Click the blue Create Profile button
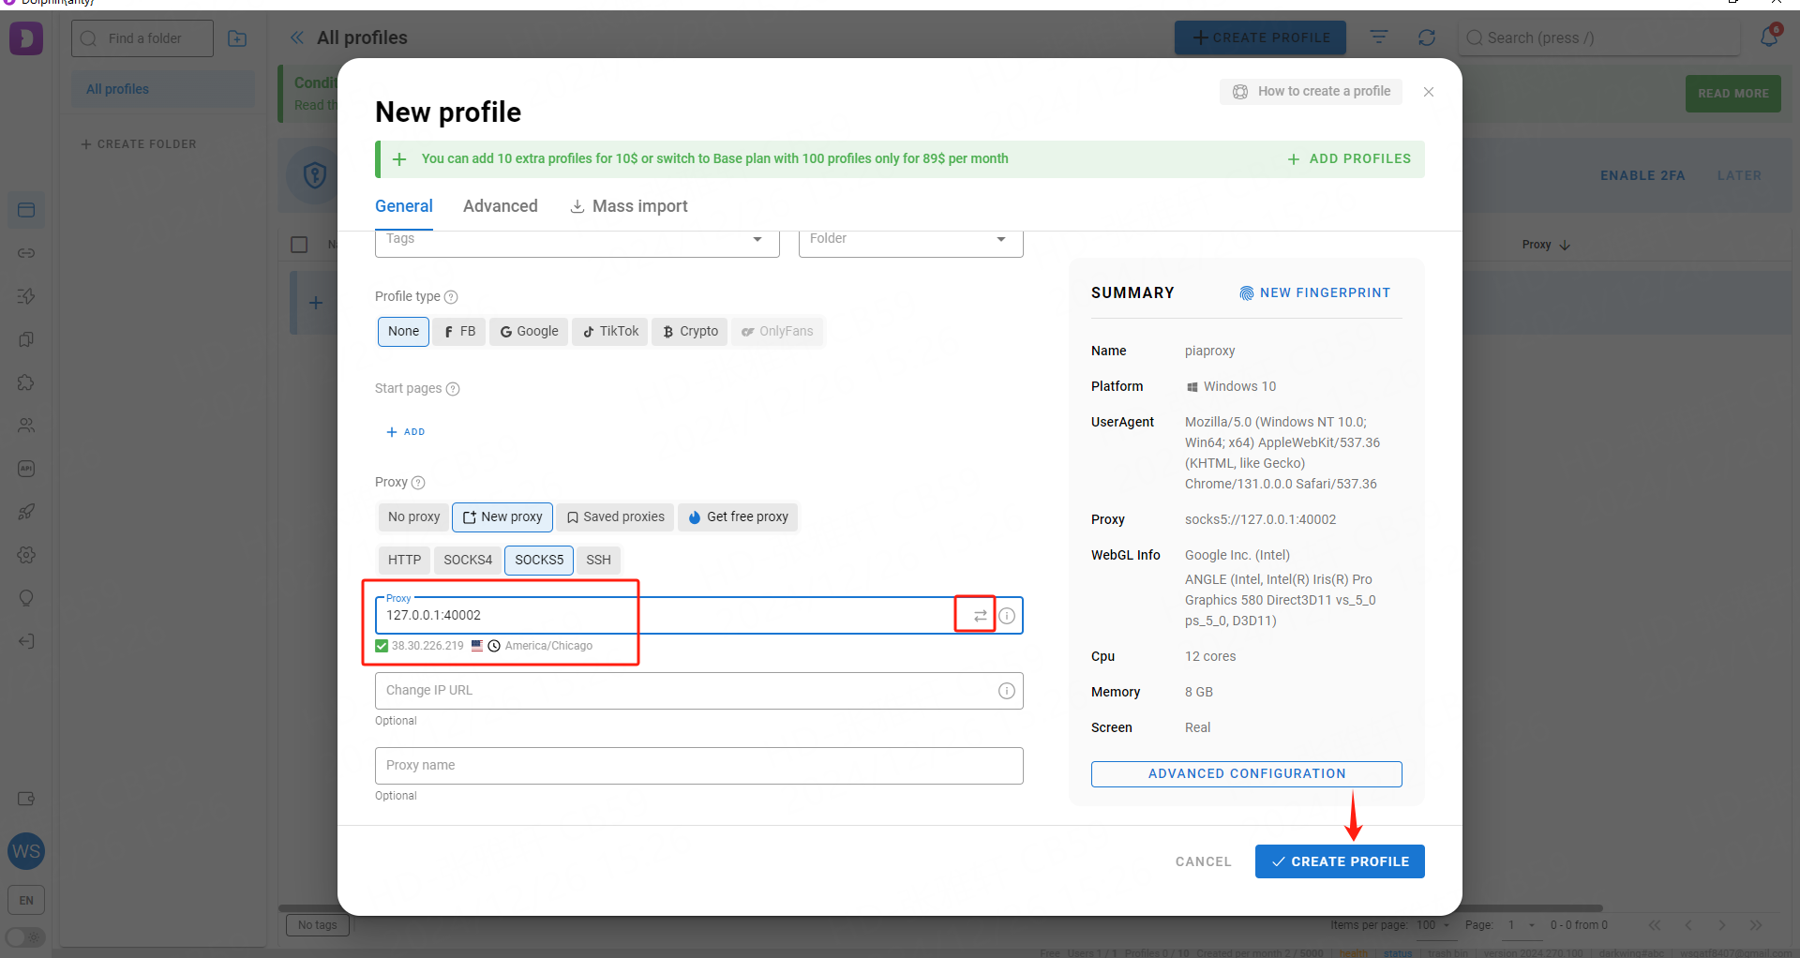 [x=1340, y=861]
